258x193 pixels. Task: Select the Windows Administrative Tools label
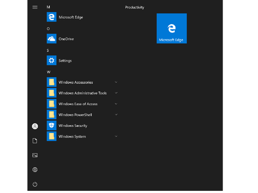83,93
